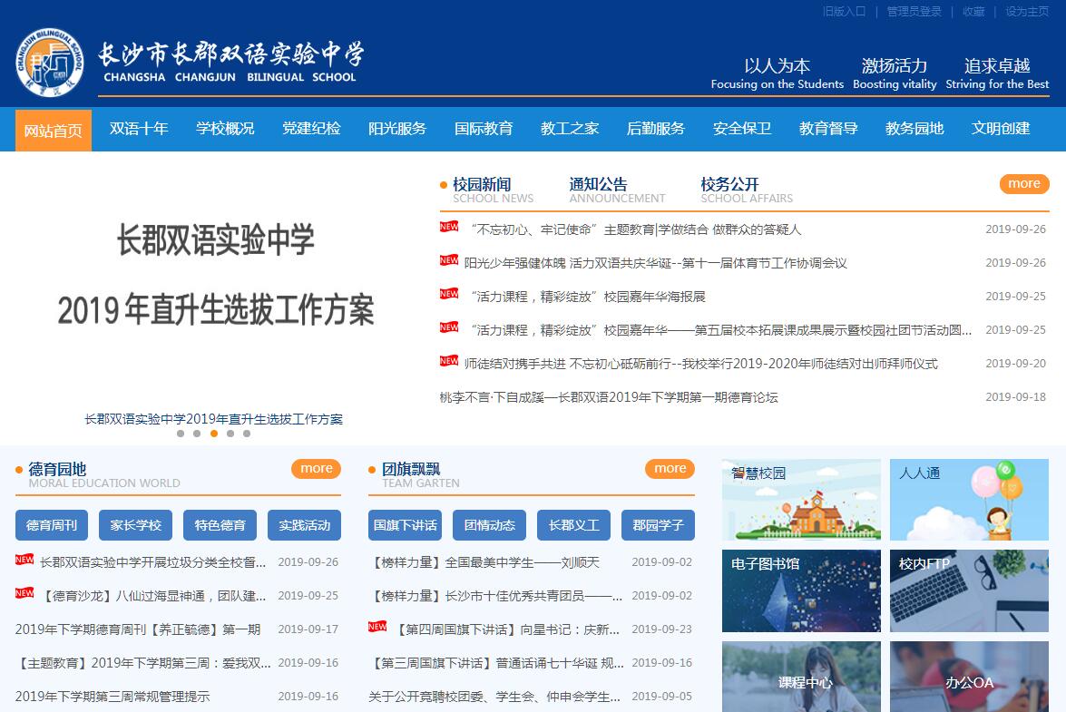Click the orange active carousel dot
This screenshot has width=1066, height=712.
click(x=214, y=434)
